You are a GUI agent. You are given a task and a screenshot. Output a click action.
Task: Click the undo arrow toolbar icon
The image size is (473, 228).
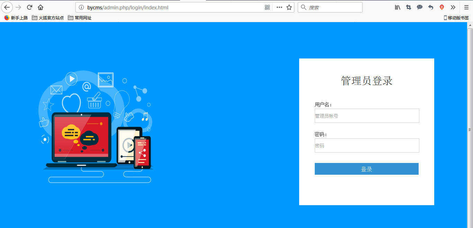431,7
